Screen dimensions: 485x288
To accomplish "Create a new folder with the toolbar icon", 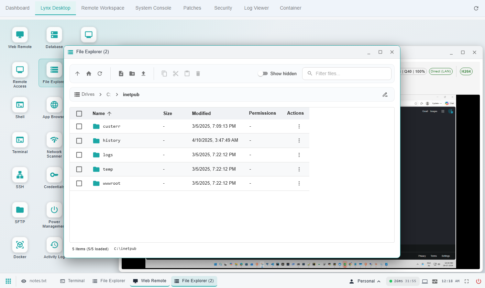I will click(132, 73).
